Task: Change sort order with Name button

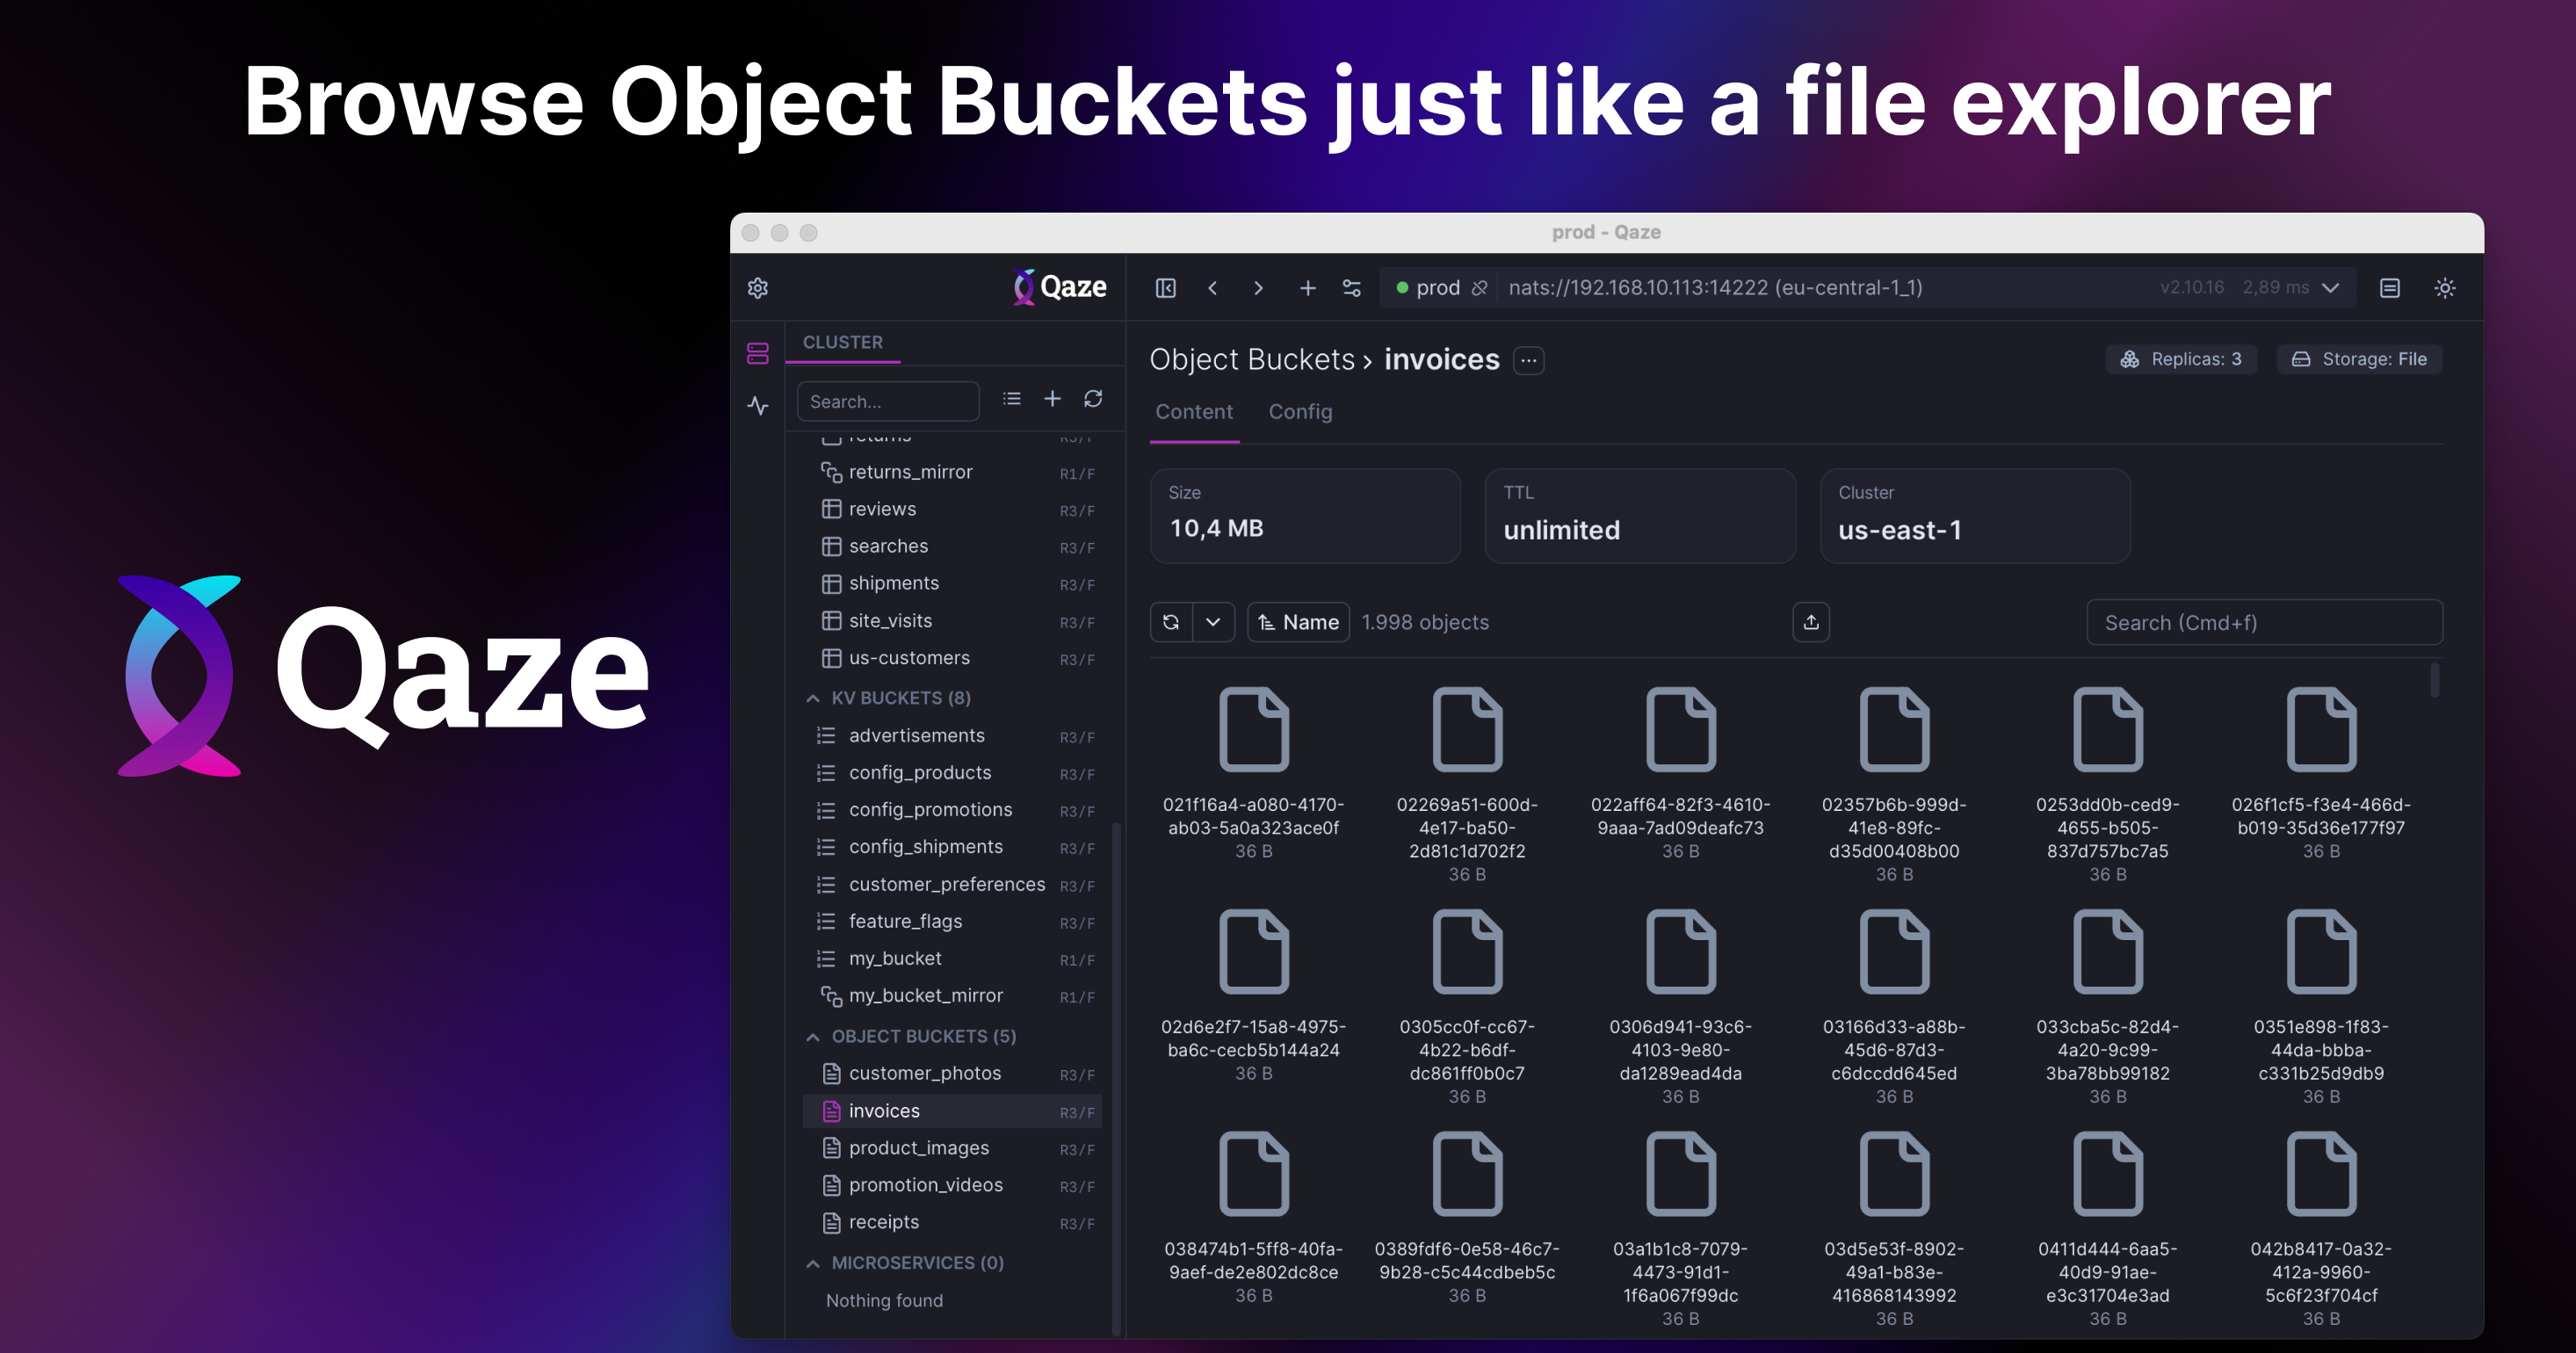Action: tap(1298, 622)
